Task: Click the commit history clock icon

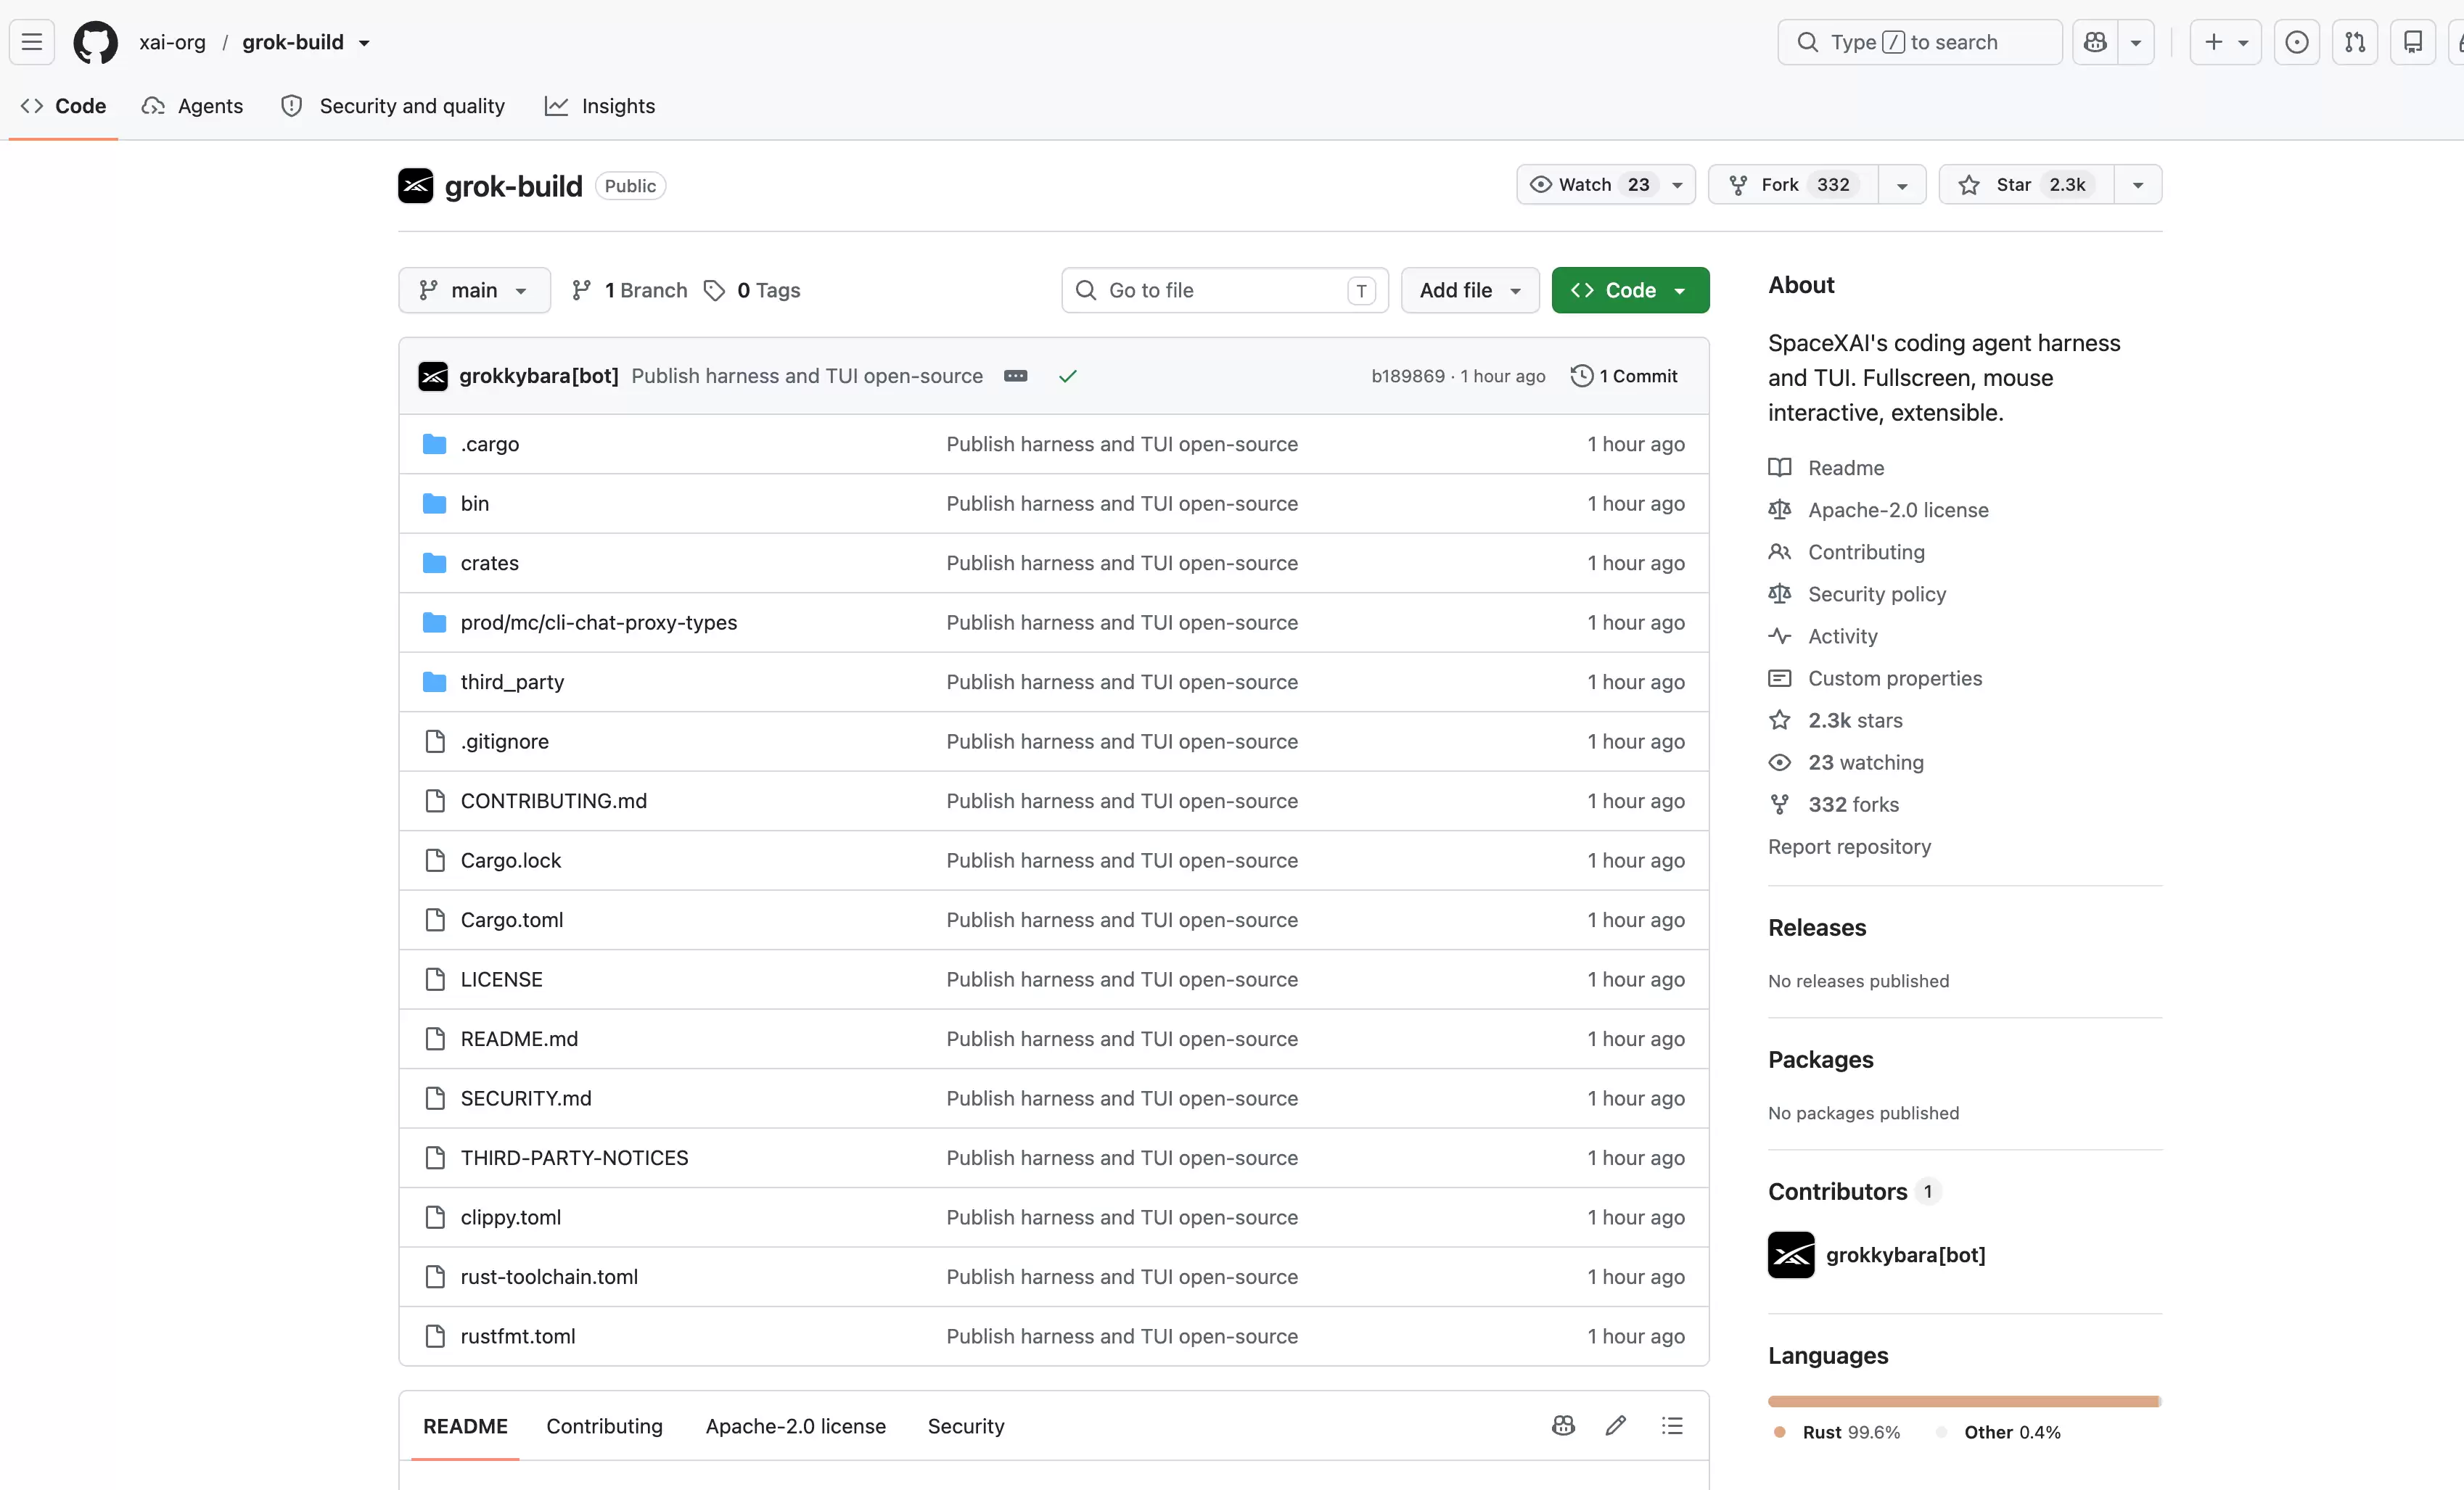Action: click(1582, 376)
